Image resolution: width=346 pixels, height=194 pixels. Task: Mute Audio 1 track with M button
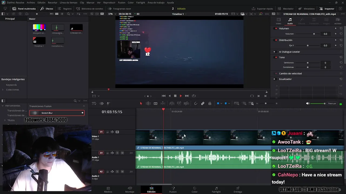click(x=122, y=153)
